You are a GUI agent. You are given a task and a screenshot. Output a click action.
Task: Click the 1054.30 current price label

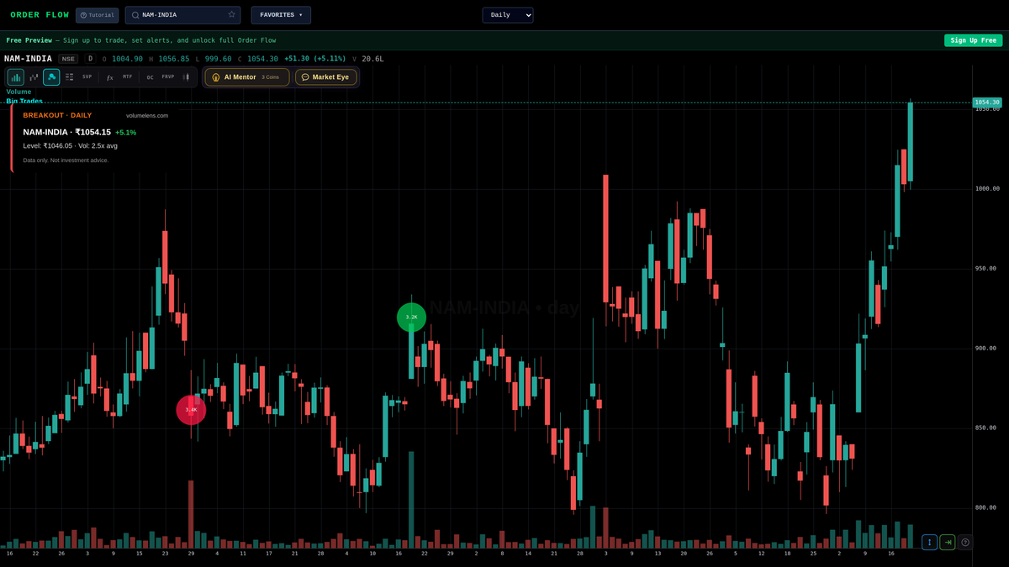[x=988, y=102]
